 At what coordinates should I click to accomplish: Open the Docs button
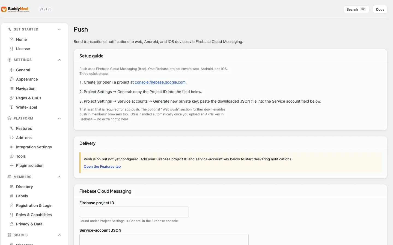[380, 9]
